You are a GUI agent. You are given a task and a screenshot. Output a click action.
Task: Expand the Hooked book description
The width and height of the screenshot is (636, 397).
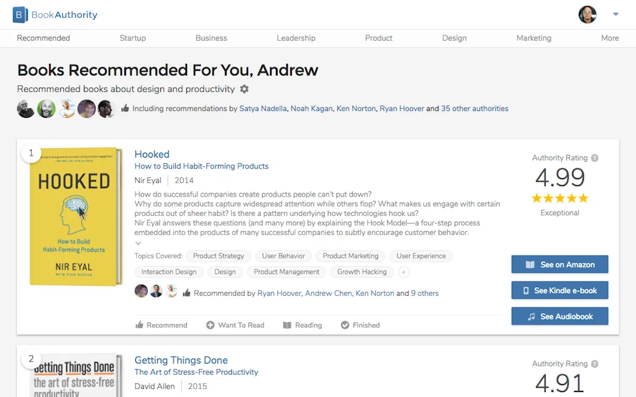(138, 243)
